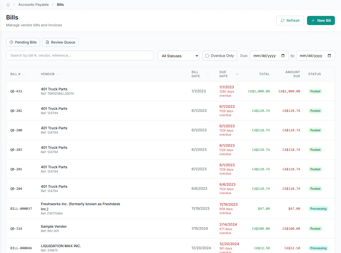Click Due end date field
The height and width of the screenshot is (253, 341).
pyautogui.click(x=315, y=56)
